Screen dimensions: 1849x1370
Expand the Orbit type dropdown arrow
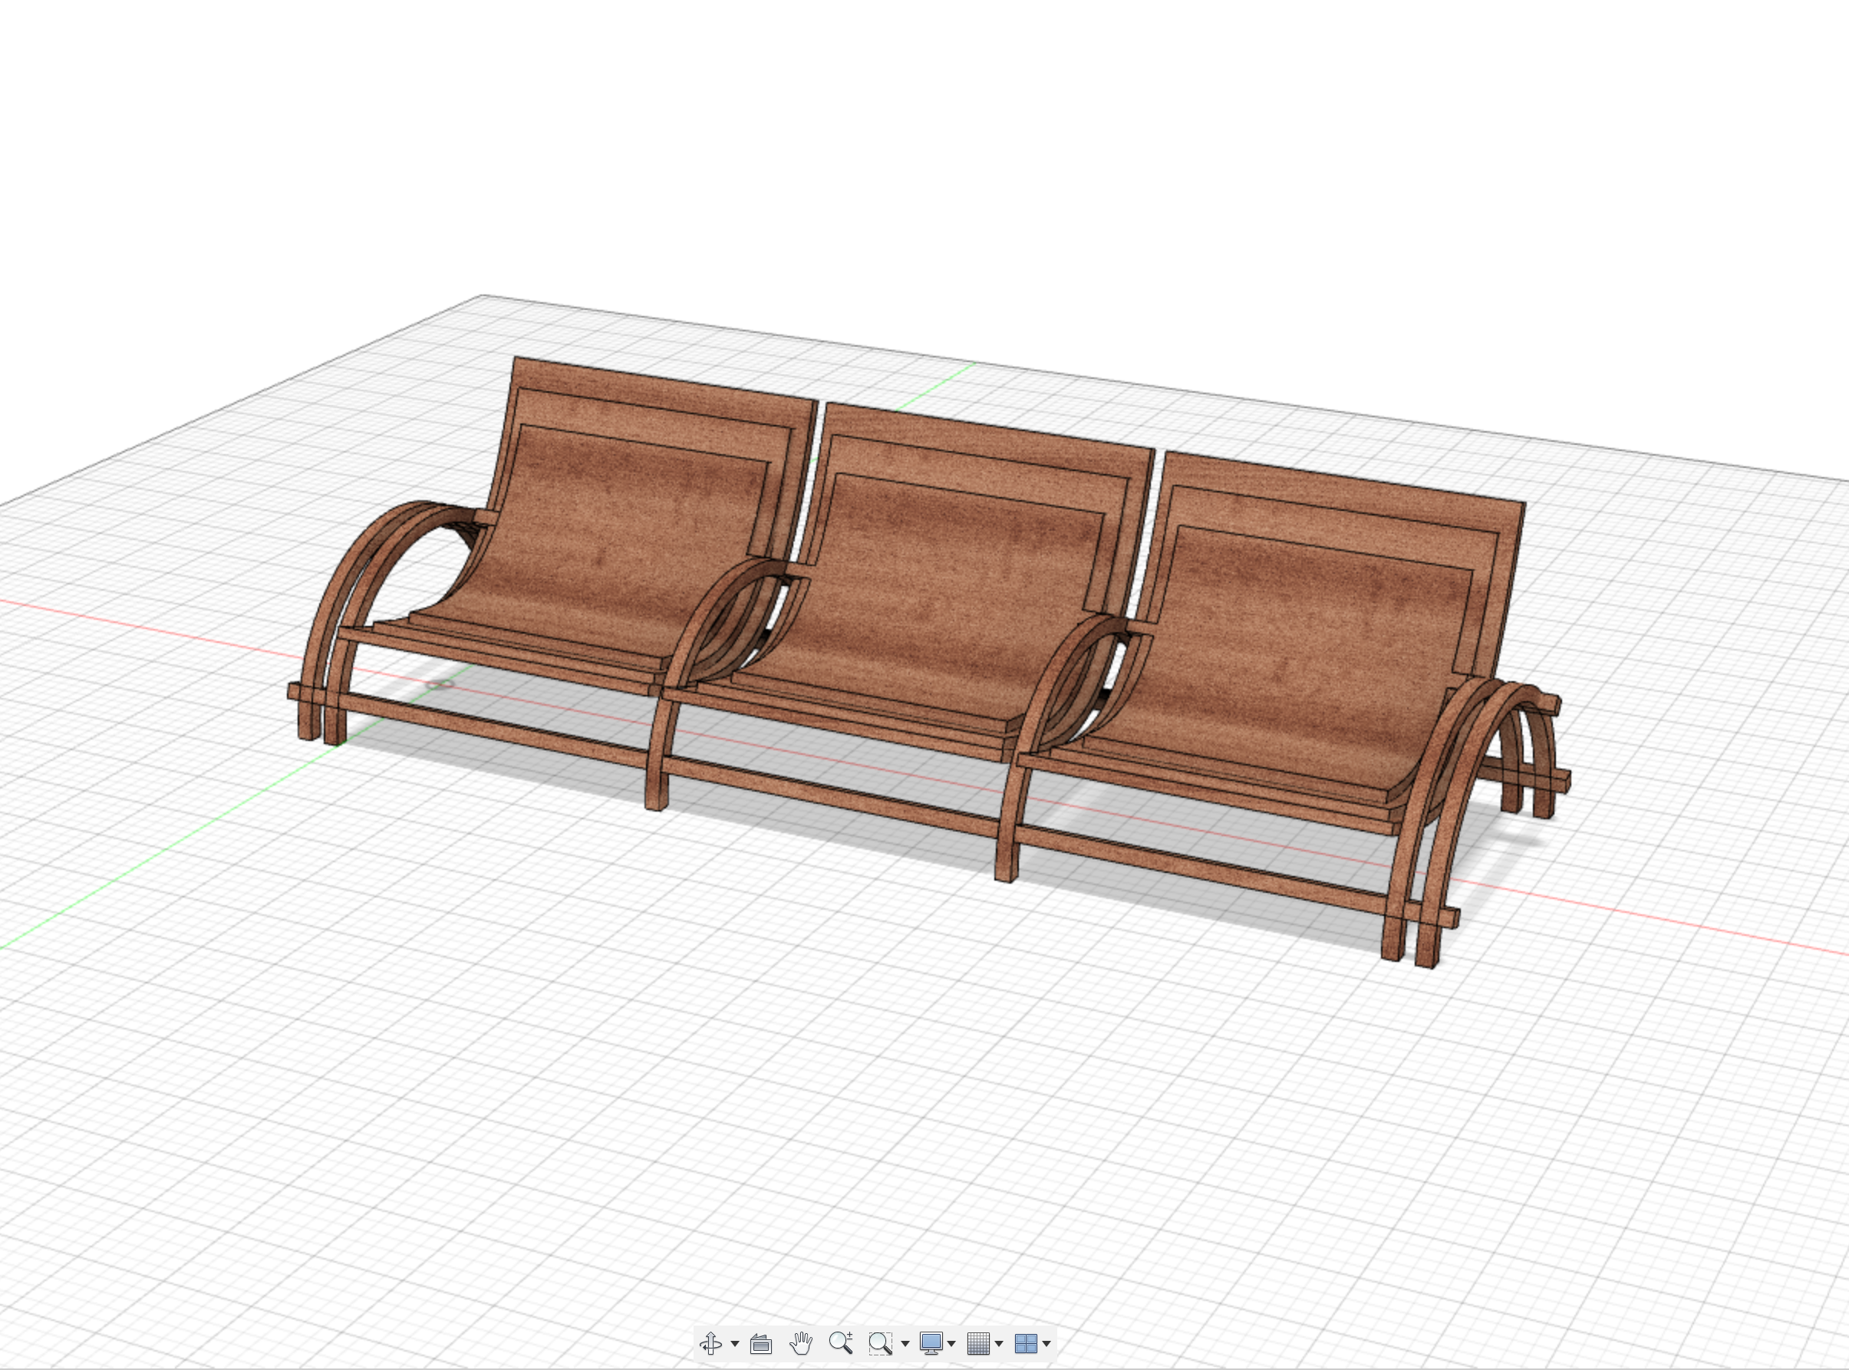(x=735, y=1343)
